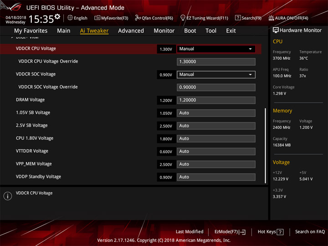Click +12V reading 12.229 V
The width and height of the screenshot is (328, 246).
click(280, 179)
